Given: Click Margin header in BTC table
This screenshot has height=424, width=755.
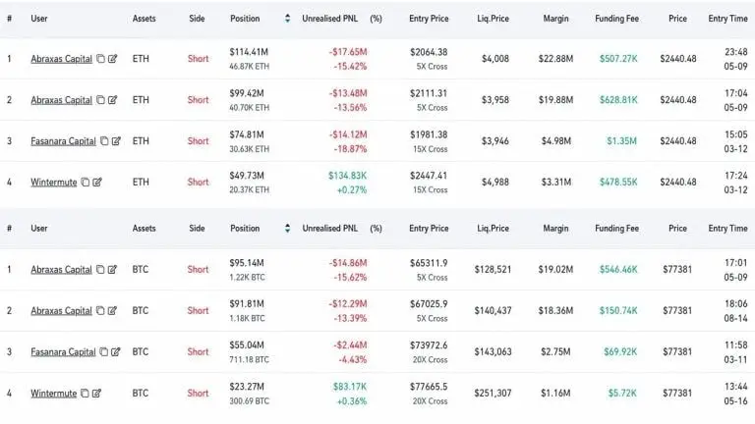Looking at the screenshot, I should [x=555, y=229].
